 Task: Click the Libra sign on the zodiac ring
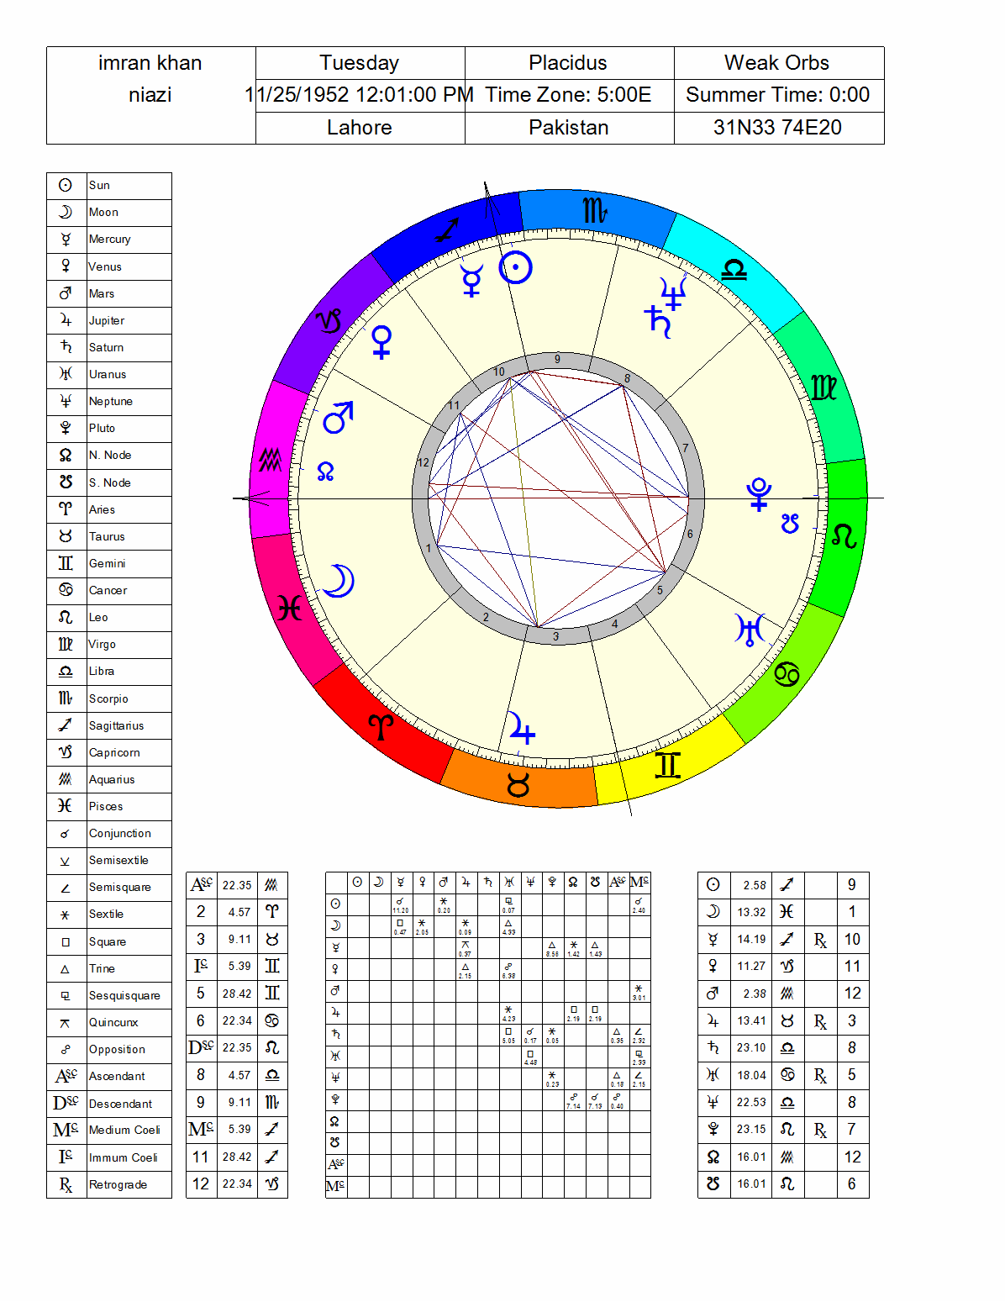[x=734, y=269]
